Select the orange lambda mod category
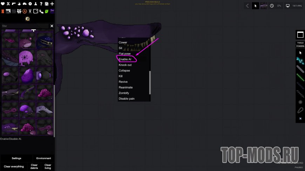This screenshot has height=171, width=305. point(25,11)
